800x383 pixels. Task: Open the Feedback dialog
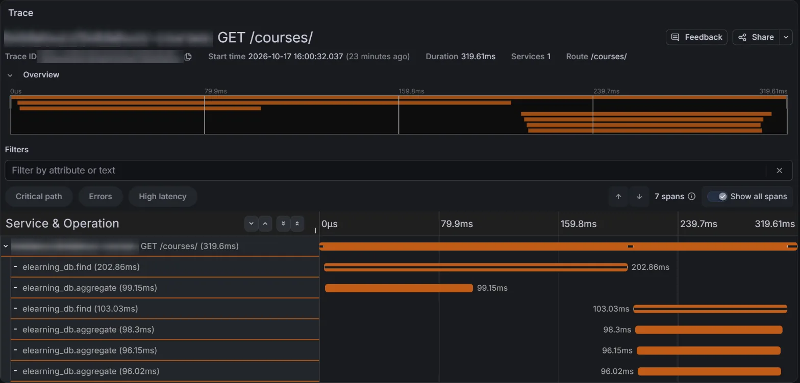click(696, 37)
